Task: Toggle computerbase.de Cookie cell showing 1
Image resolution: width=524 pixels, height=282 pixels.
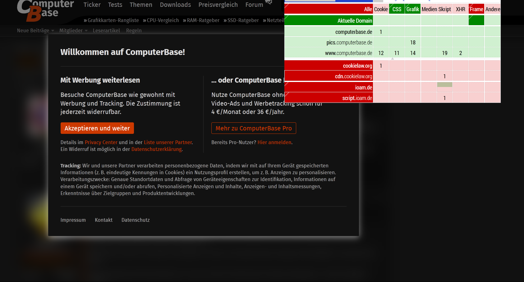Action: tap(381, 32)
